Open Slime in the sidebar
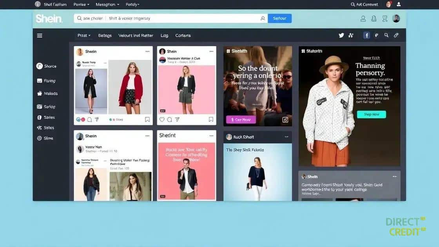This screenshot has width=439, height=247. coord(45,138)
